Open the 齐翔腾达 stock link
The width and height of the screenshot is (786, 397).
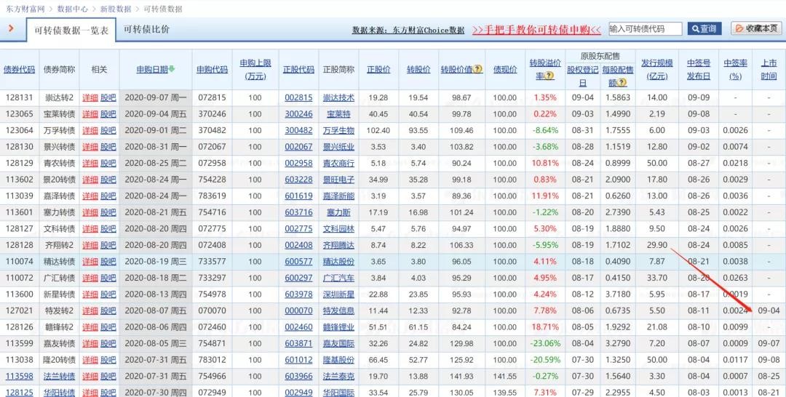click(338, 245)
